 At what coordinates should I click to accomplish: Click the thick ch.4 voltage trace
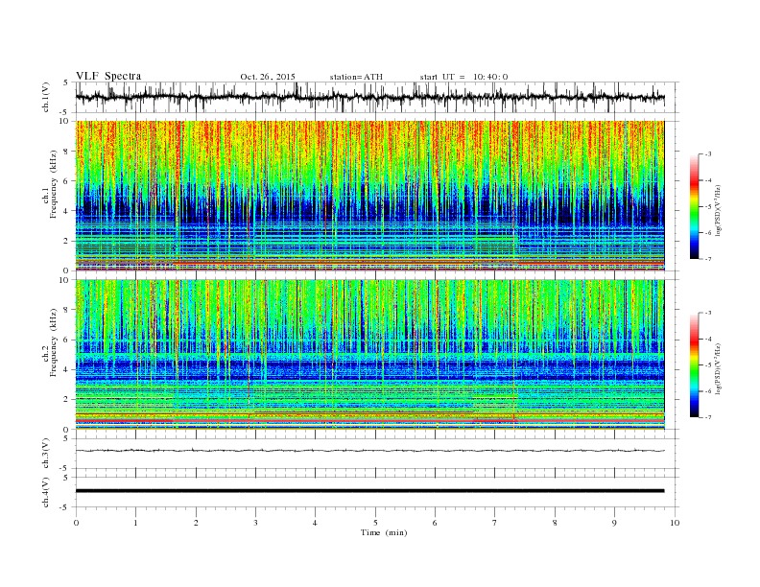(369, 491)
